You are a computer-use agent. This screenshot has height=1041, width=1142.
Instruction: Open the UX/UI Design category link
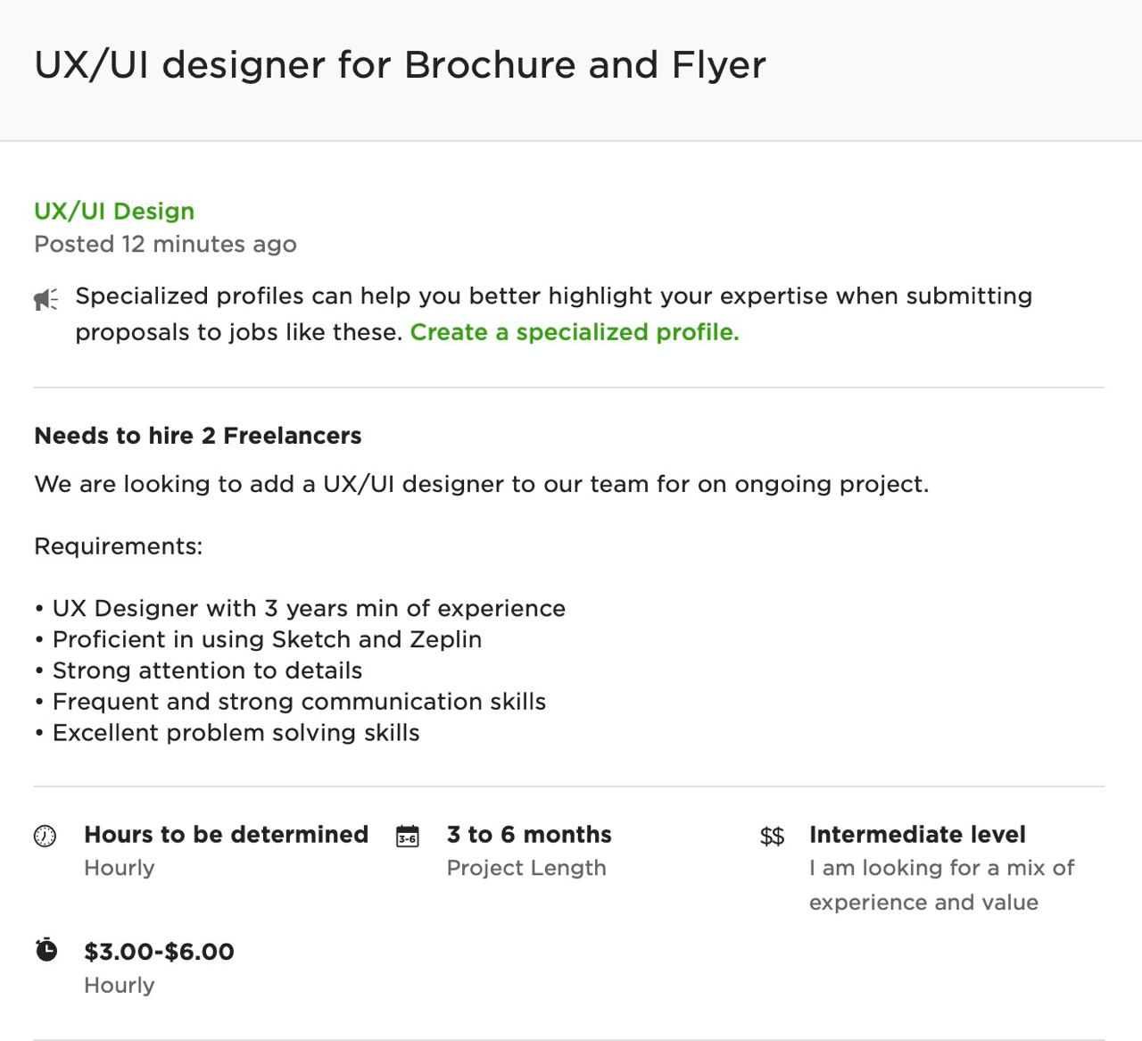(114, 211)
